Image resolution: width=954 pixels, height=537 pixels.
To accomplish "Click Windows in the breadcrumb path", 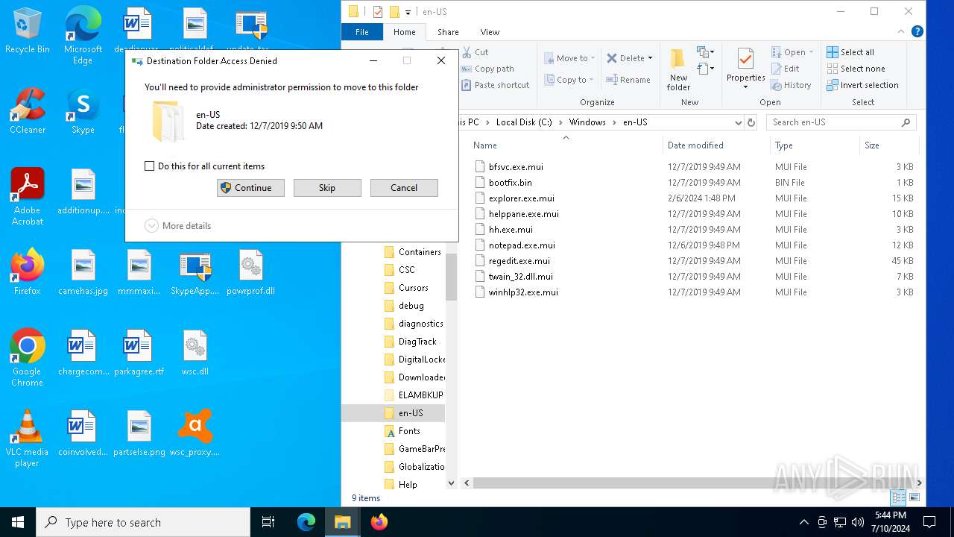I will (x=587, y=122).
